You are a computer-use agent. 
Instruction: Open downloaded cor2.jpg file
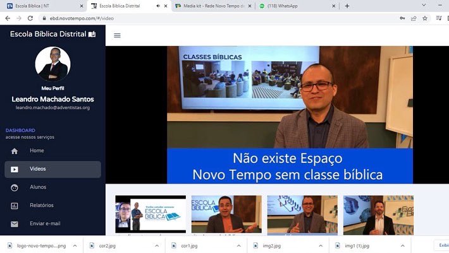click(108, 245)
